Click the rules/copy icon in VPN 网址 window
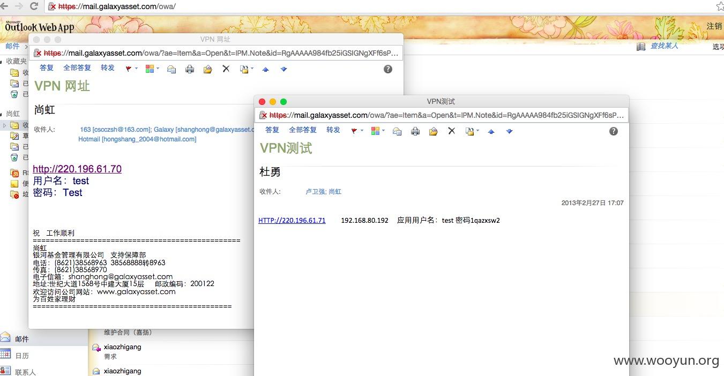The width and height of the screenshot is (724, 376). coord(244,69)
